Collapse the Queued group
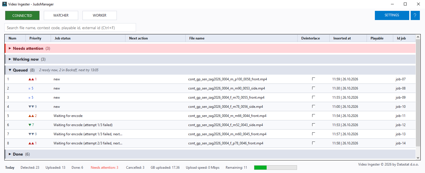The height and width of the screenshot is (173, 425). point(10,70)
